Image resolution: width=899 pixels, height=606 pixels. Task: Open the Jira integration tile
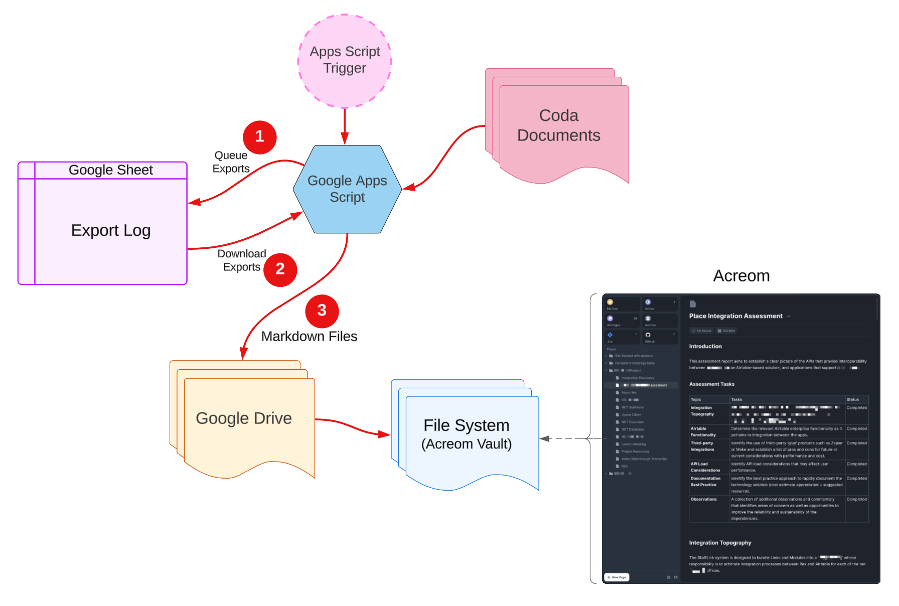coord(622,337)
